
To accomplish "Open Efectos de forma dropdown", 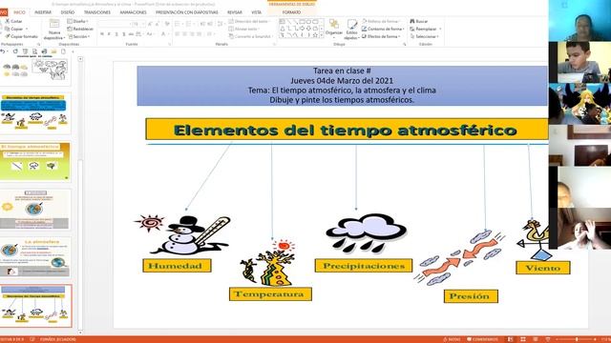I will [x=381, y=36].
